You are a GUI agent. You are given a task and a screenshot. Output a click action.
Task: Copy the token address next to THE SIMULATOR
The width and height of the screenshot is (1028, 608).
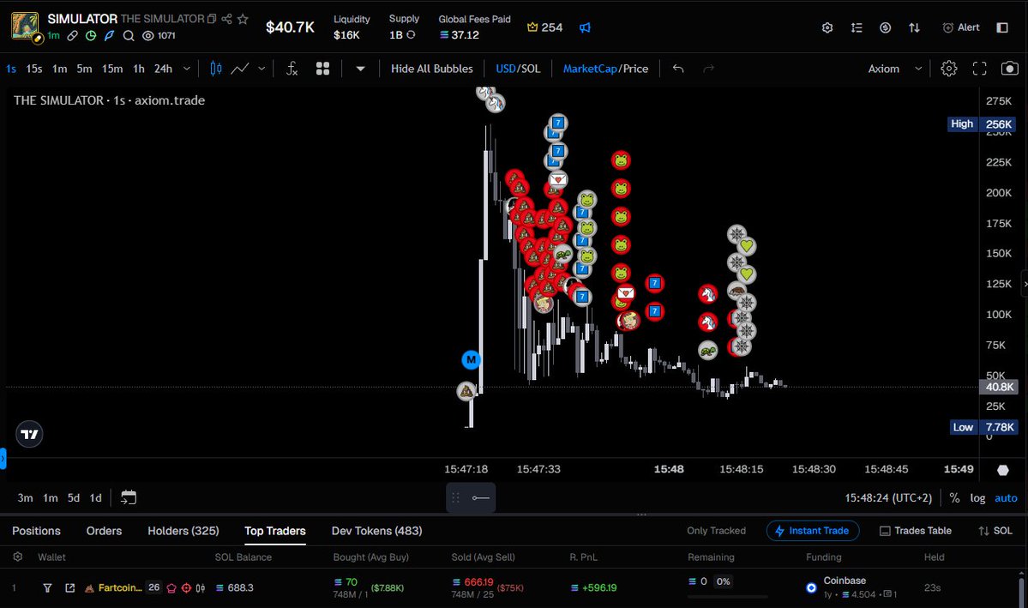tap(212, 19)
